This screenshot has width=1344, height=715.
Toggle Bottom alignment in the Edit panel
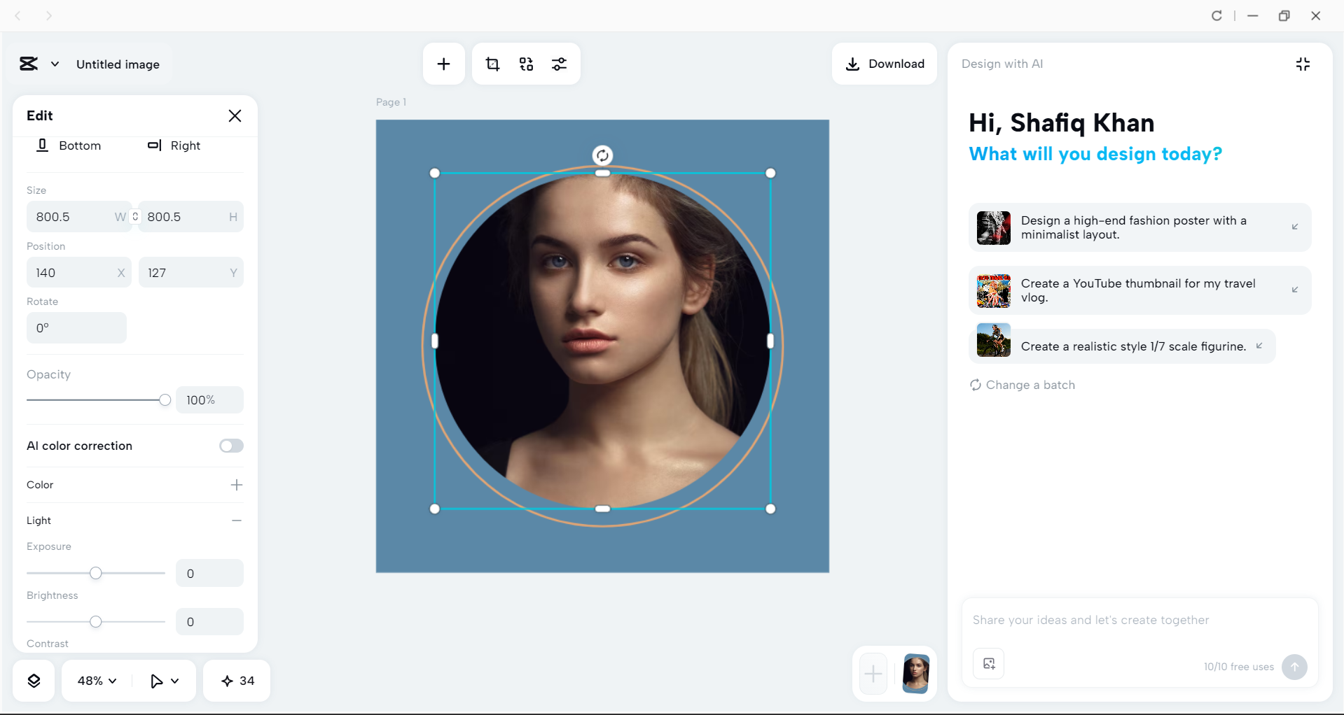tap(69, 146)
